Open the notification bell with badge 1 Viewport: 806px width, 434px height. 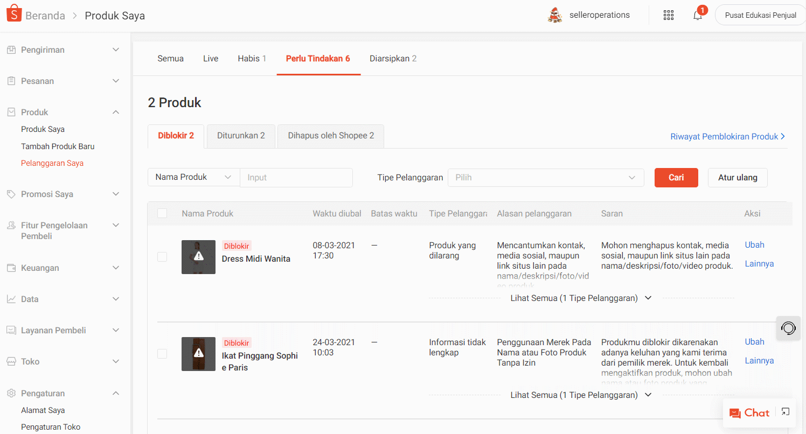[697, 15]
